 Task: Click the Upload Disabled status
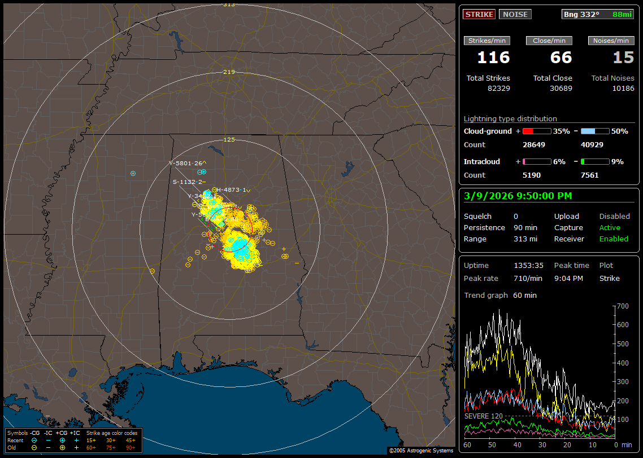pyautogui.click(x=614, y=217)
